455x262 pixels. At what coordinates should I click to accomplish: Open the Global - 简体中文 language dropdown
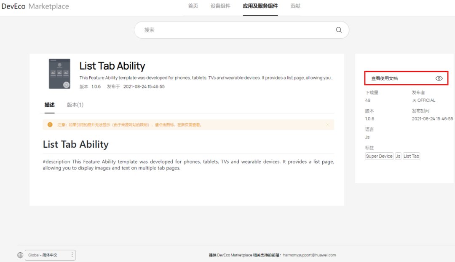pos(50,255)
